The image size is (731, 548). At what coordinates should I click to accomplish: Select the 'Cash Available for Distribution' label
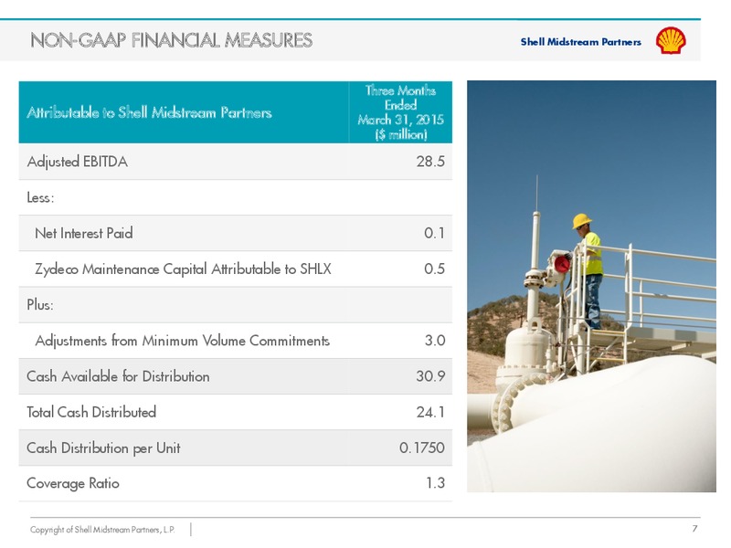tap(118, 376)
